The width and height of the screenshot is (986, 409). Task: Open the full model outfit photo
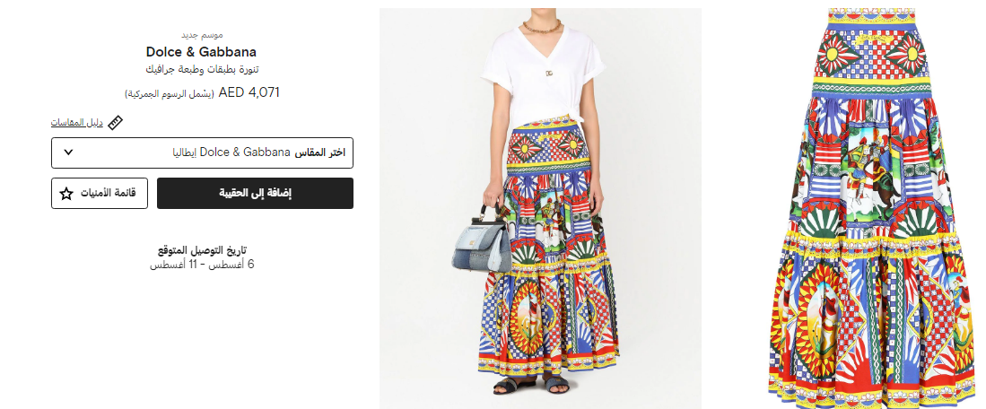[540, 208]
